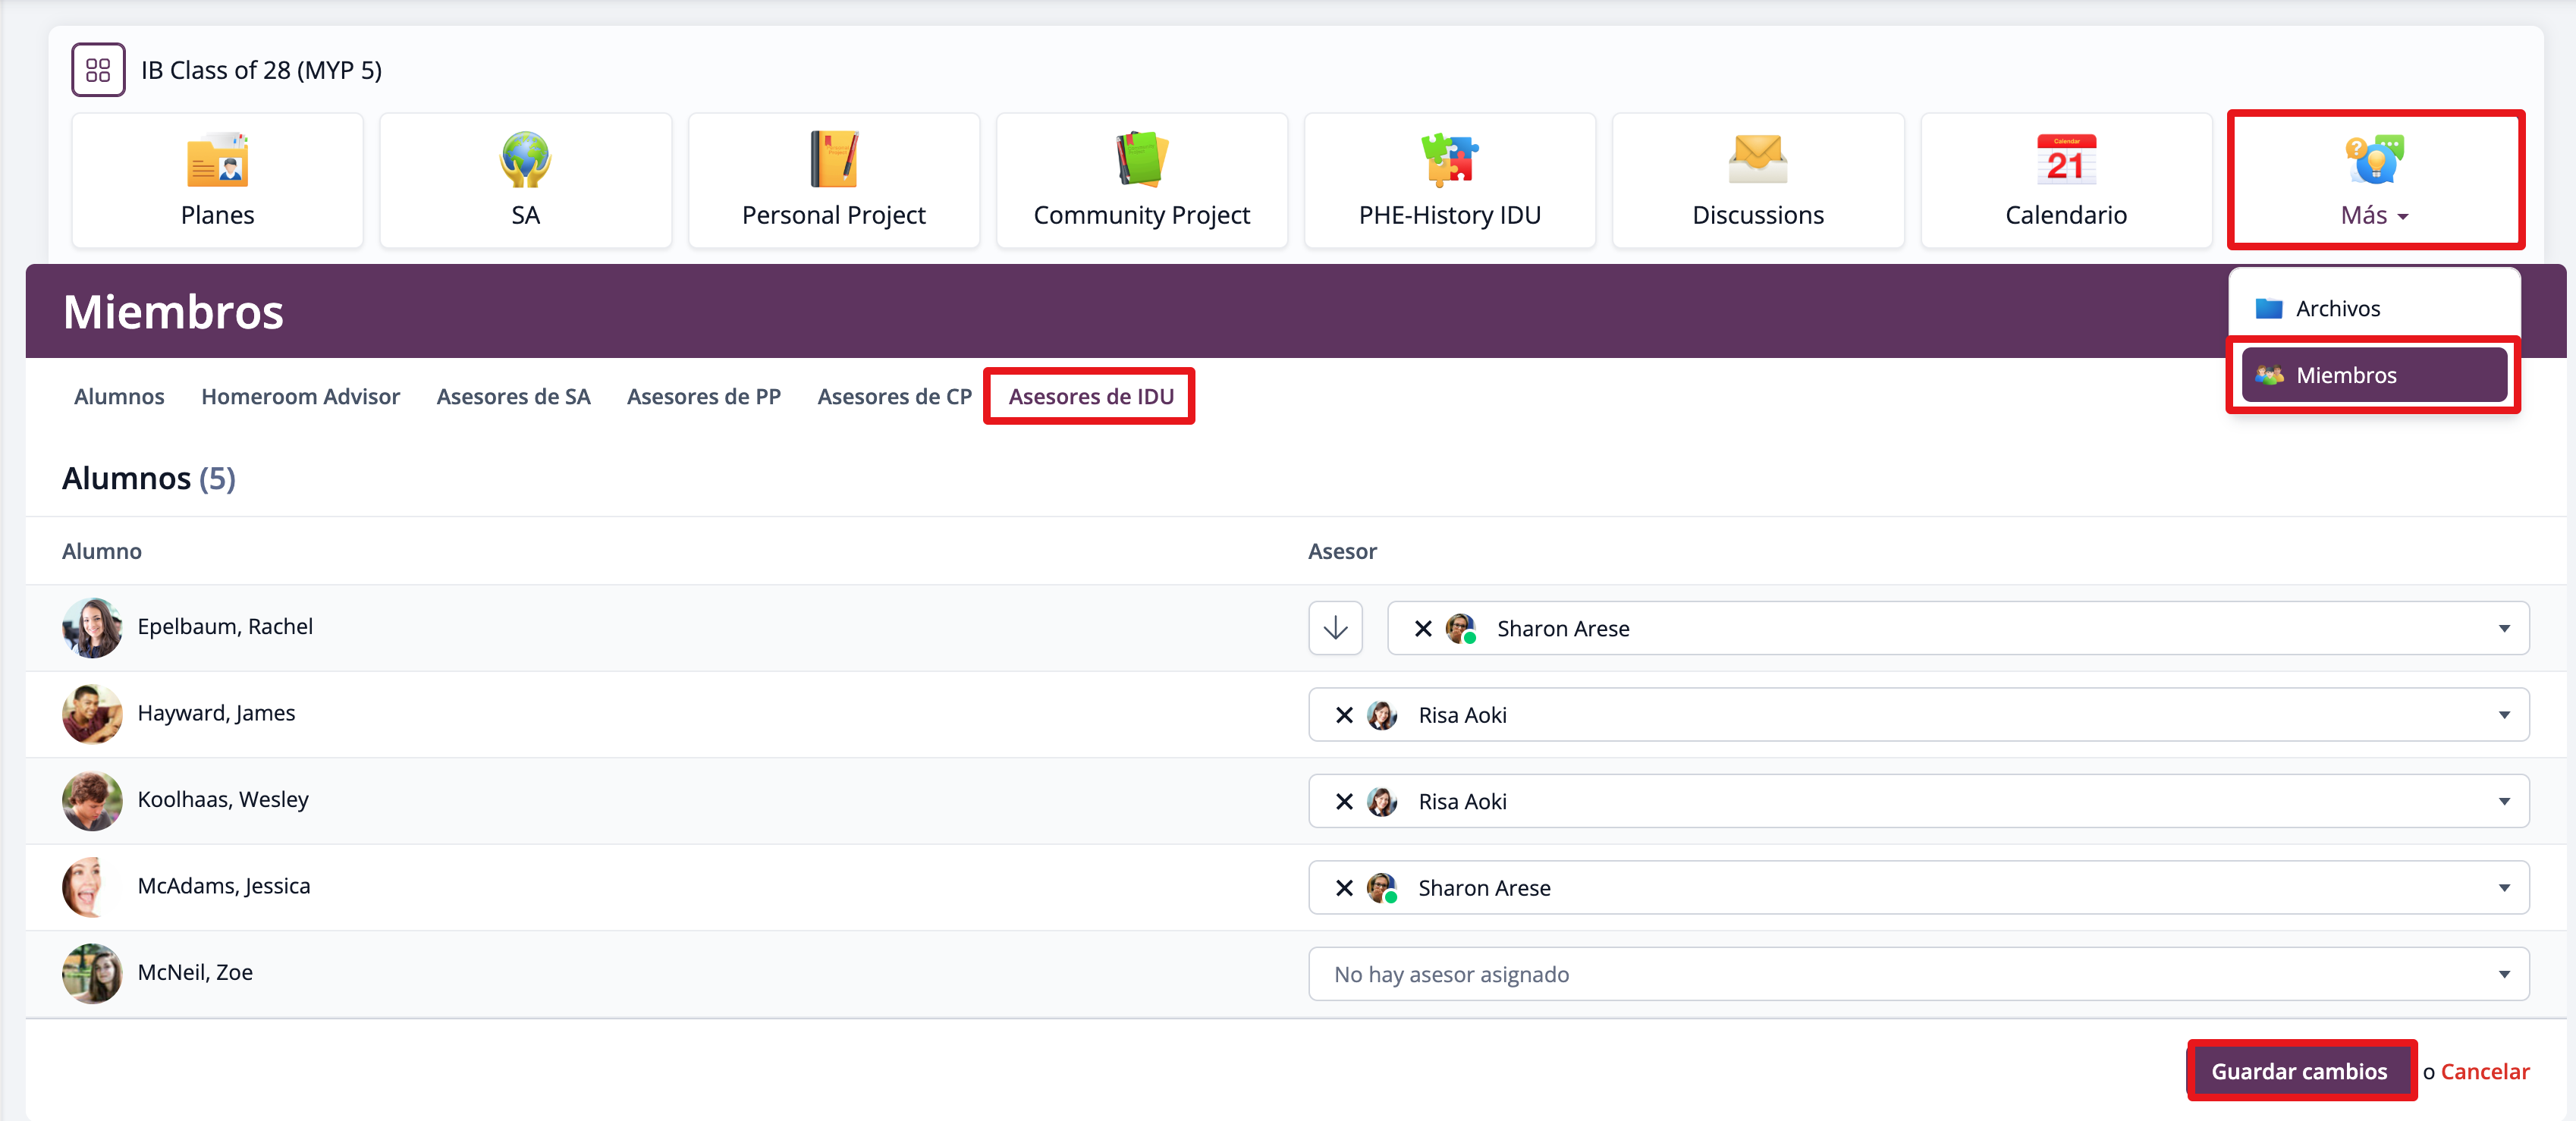
Task: Expand the advisor dropdown for Koolhaas, Wesley
Action: [2503, 801]
